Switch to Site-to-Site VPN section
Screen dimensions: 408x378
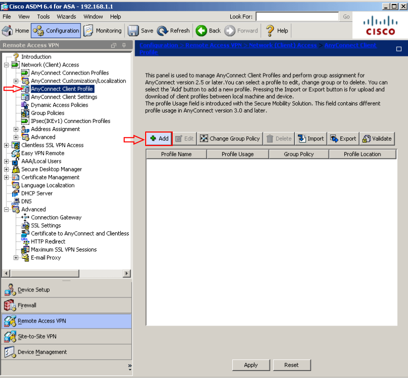(x=37, y=336)
